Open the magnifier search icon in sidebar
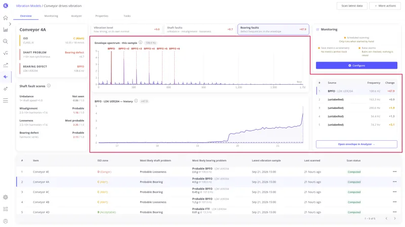The image size is (405, 227). [6, 41]
